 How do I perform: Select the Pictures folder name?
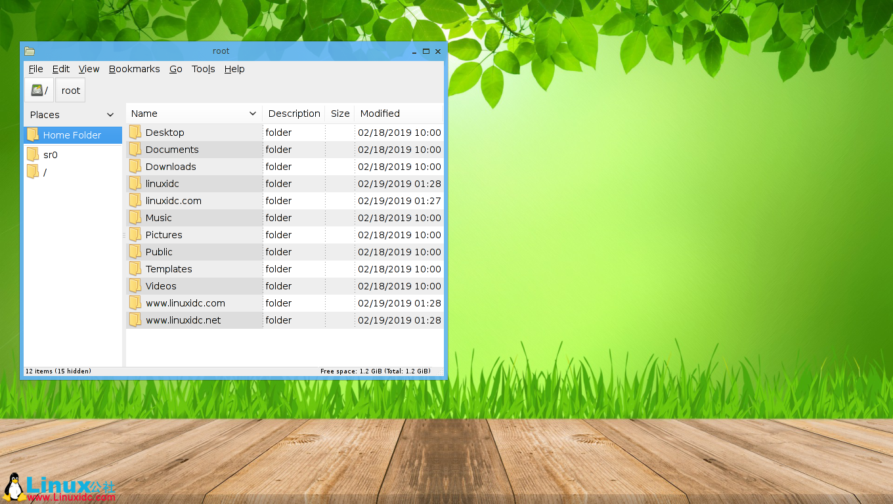164,235
